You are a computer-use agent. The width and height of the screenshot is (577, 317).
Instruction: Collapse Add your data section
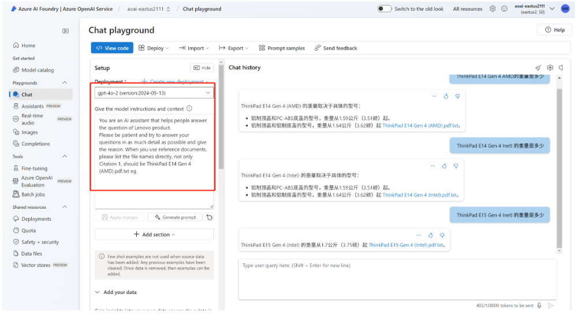click(x=98, y=292)
